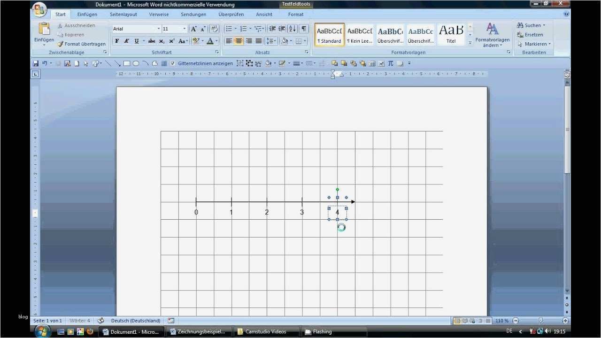Open the Arial font name dropdown

tap(158, 29)
